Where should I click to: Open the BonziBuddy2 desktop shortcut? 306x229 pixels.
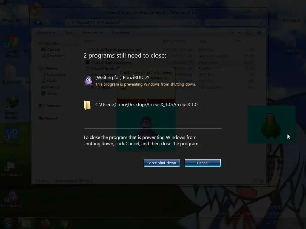pyautogui.click(x=11, y=169)
